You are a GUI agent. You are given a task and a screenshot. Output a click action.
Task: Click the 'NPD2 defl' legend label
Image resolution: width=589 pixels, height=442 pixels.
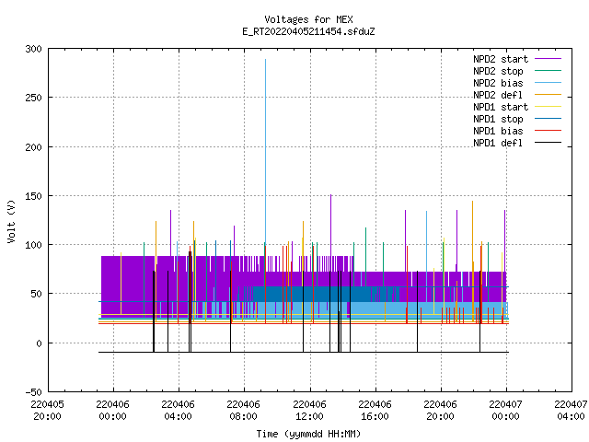click(x=498, y=95)
